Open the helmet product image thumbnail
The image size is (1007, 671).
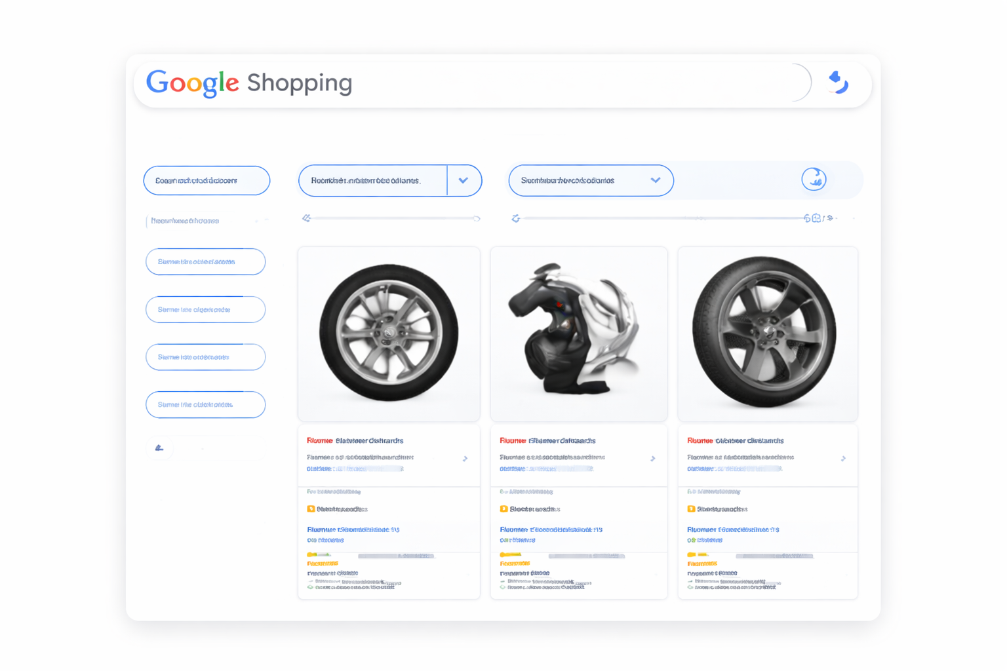579,334
